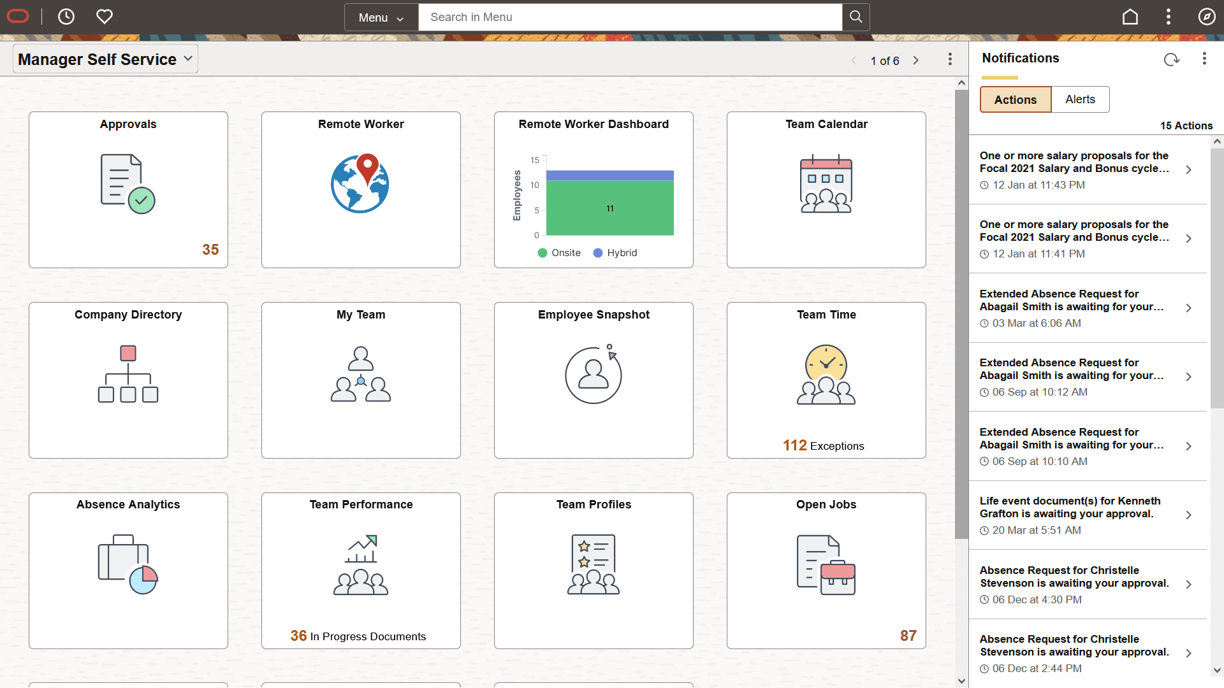Open Kenneth Grafton life event notification
The width and height of the screenshot is (1224, 688).
point(1084,515)
